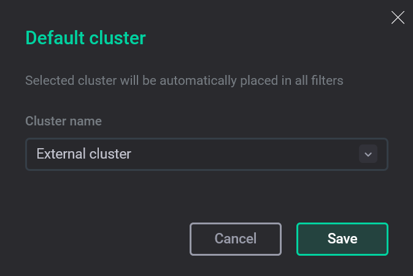The width and height of the screenshot is (413, 276).
Task: Click the description about selected cluster filters
Action: pos(184,80)
